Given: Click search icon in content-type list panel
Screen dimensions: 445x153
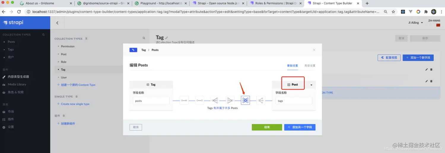Looking at the screenshot, I should pyautogui.click(x=144, y=38).
